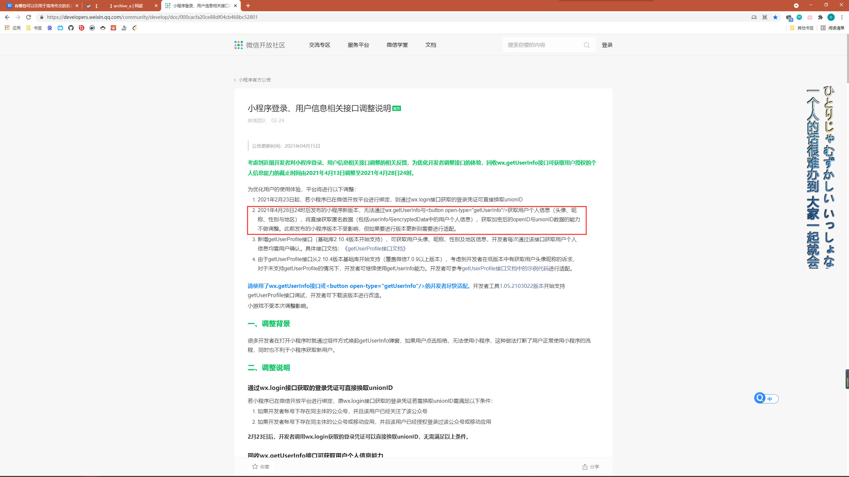Click the 搜索你要的内容 search field
This screenshot has height=477, width=849.
pos(544,45)
